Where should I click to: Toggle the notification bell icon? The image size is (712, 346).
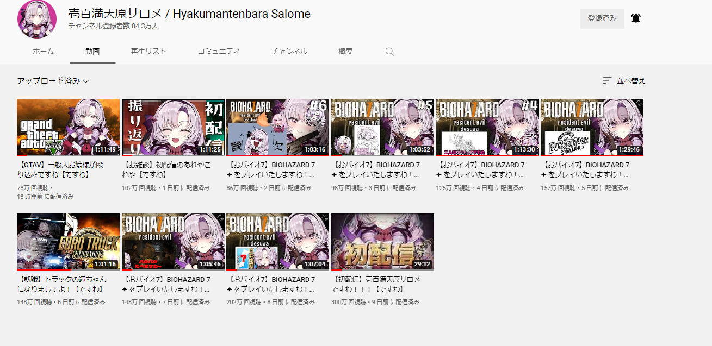point(635,18)
